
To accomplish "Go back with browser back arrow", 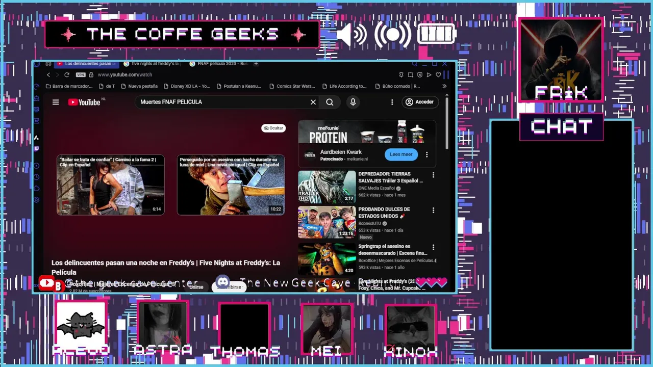I will (x=48, y=74).
